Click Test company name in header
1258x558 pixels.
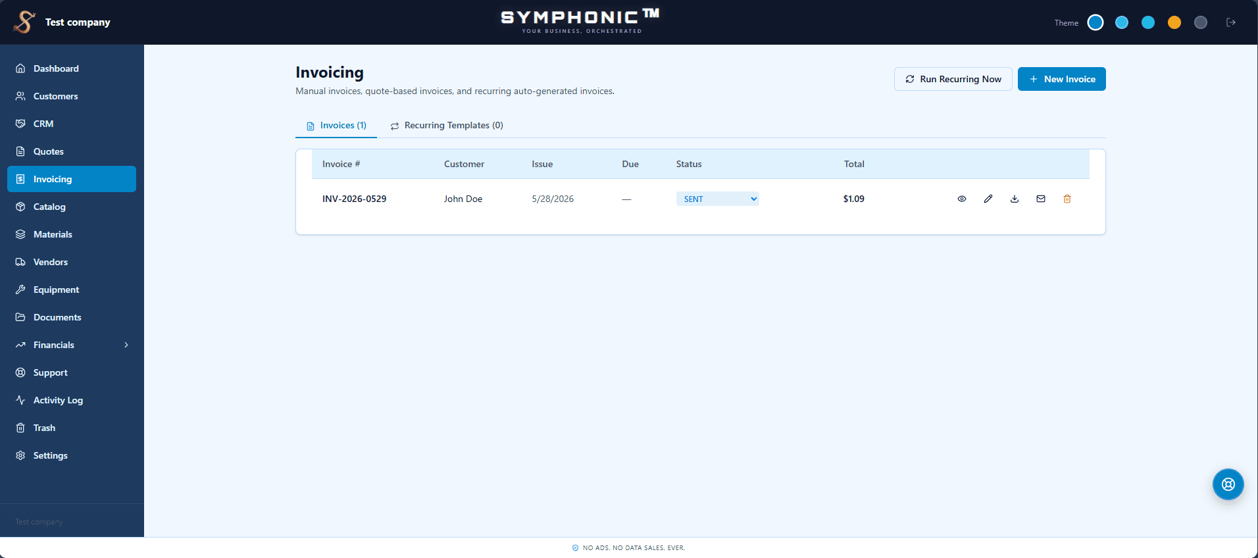pos(78,22)
